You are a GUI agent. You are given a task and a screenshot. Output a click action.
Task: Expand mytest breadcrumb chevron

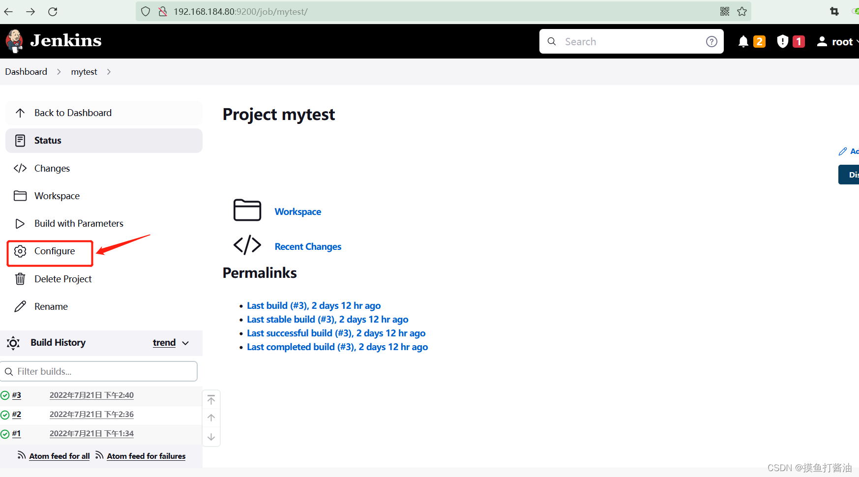point(109,72)
